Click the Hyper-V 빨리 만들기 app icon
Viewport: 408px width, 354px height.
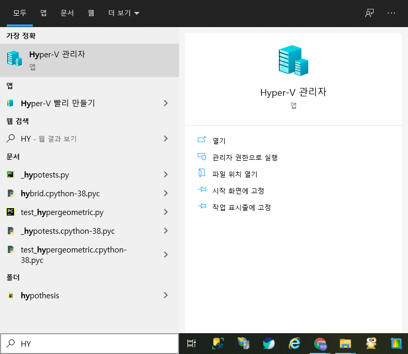(10, 103)
